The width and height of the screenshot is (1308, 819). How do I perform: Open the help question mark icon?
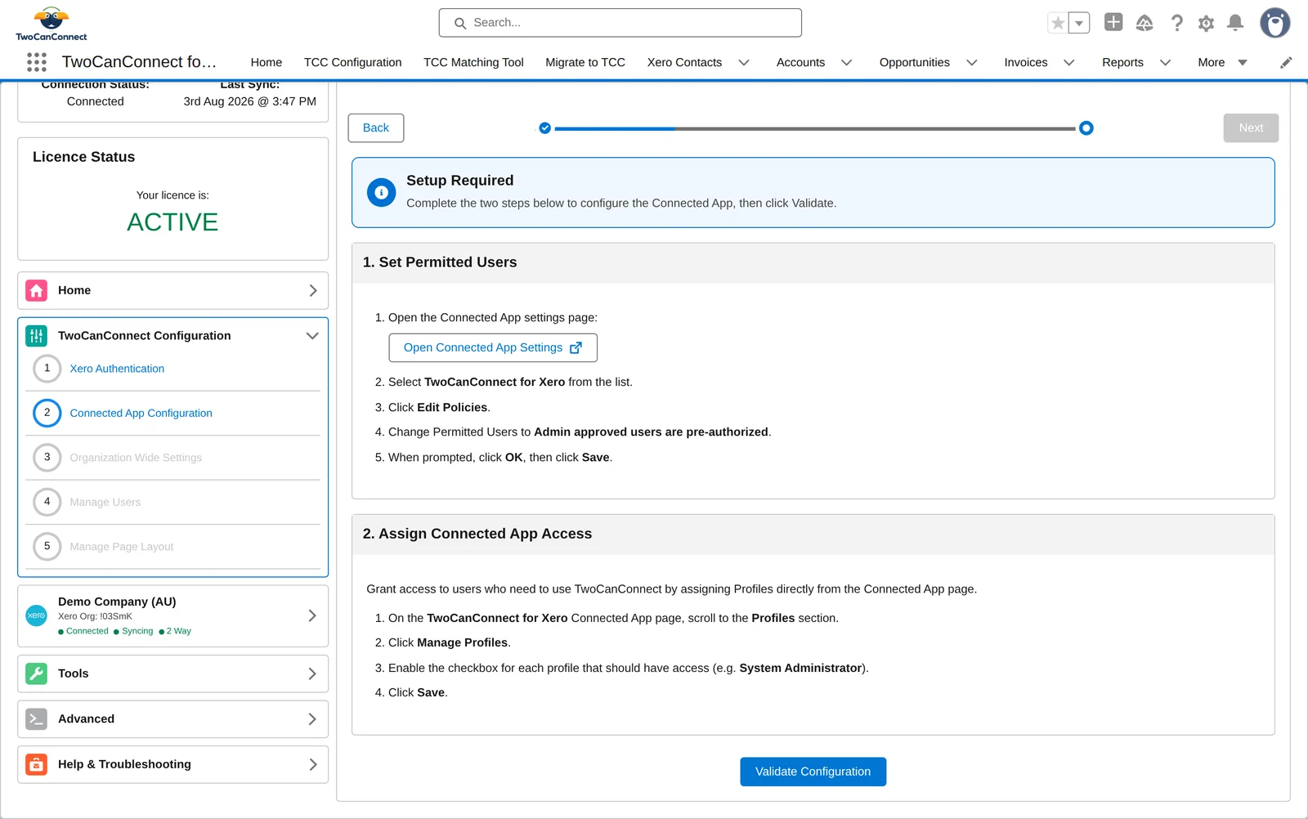click(1176, 23)
